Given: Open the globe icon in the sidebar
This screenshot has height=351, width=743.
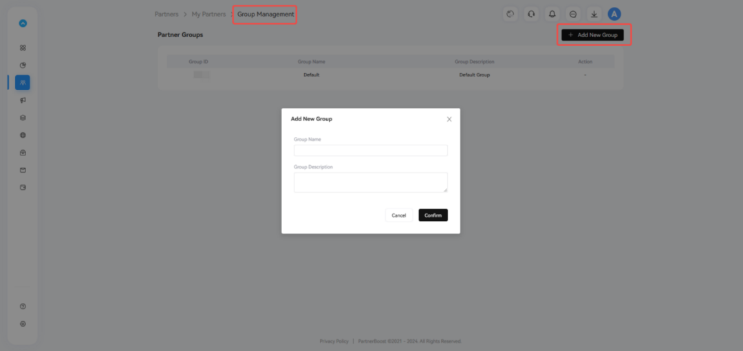Looking at the screenshot, I should pos(23,135).
